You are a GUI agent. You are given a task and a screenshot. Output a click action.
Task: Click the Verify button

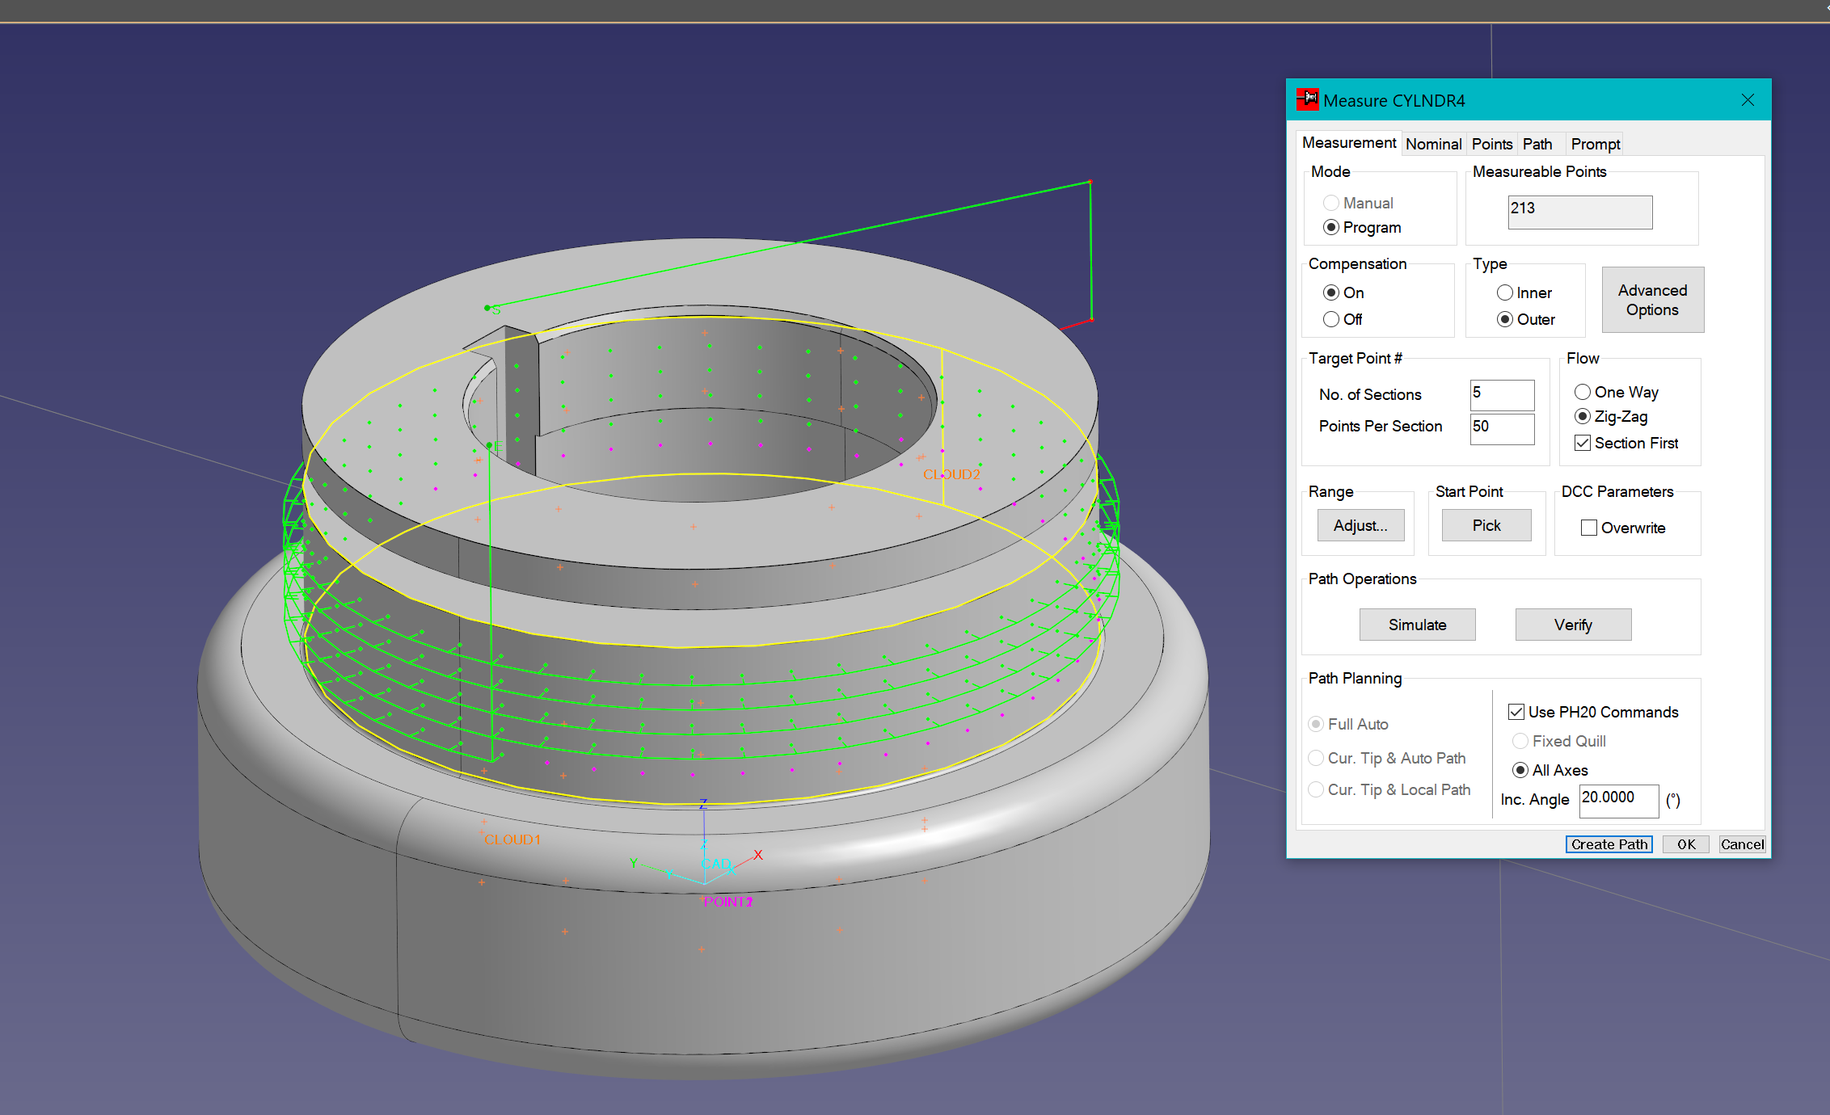(1572, 625)
